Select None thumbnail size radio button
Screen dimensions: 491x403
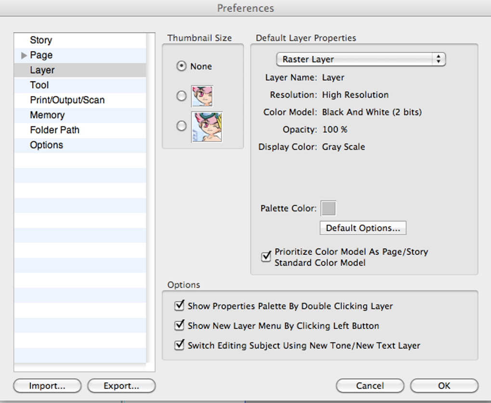click(x=181, y=66)
